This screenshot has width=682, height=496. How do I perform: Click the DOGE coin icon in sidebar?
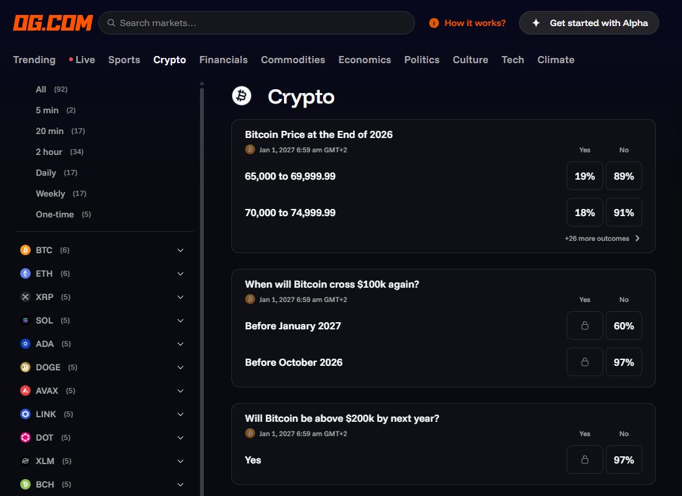25,367
